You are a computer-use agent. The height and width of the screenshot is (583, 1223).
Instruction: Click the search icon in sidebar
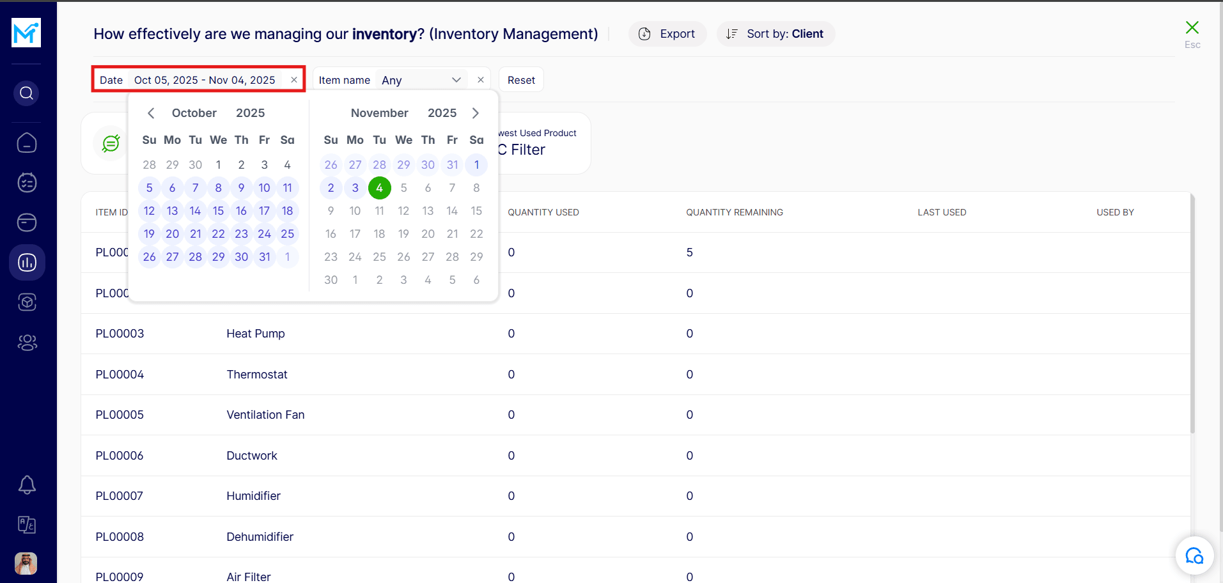tap(26, 93)
